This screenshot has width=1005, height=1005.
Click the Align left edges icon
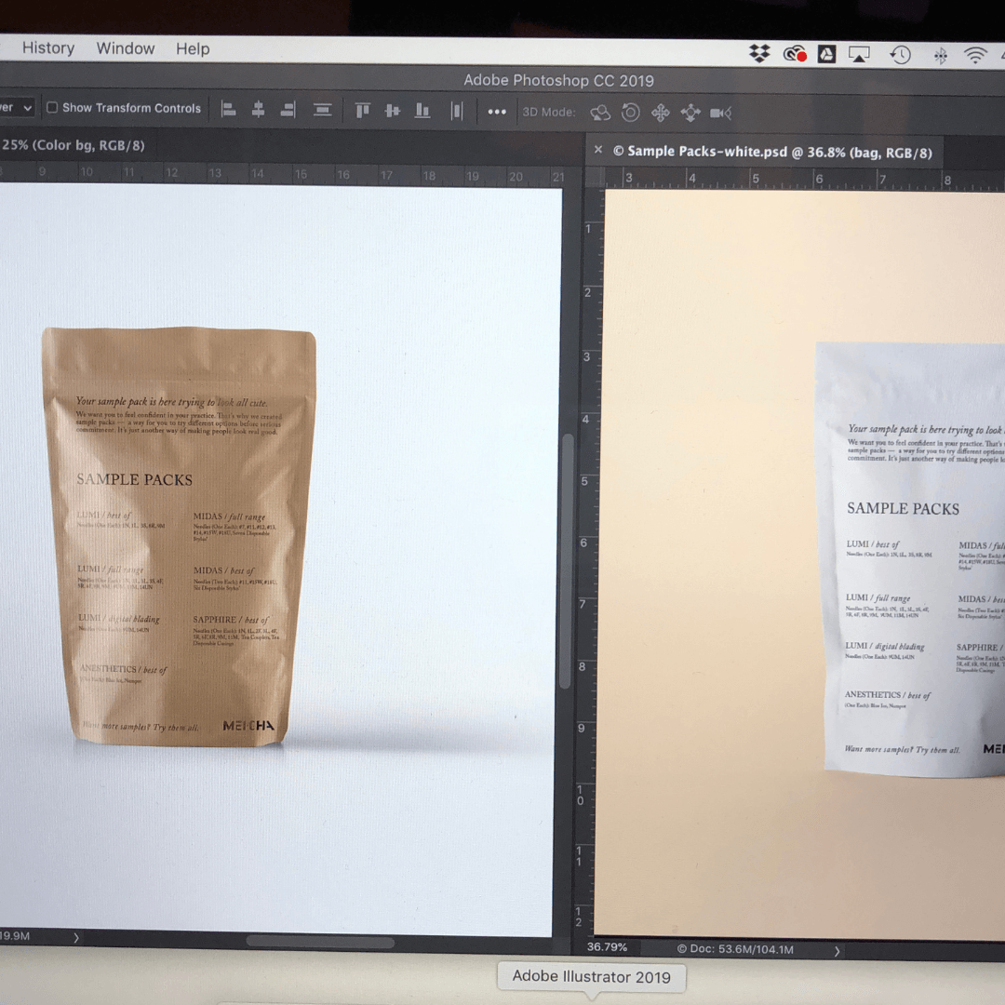(x=228, y=110)
